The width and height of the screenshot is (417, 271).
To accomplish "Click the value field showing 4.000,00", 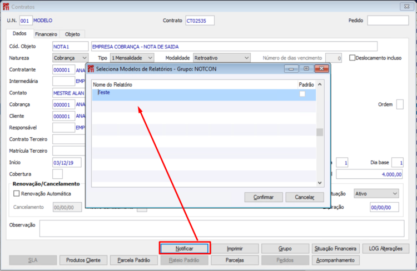I will click(369, 174).
